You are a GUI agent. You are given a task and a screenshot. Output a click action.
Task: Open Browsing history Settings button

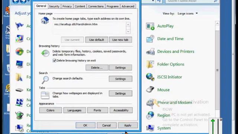point(120,68)
